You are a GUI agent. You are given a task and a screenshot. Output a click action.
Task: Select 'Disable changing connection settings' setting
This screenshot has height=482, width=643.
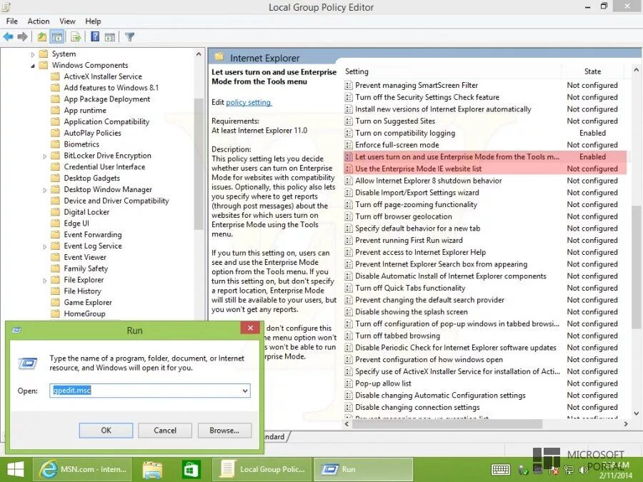[417, 408]
